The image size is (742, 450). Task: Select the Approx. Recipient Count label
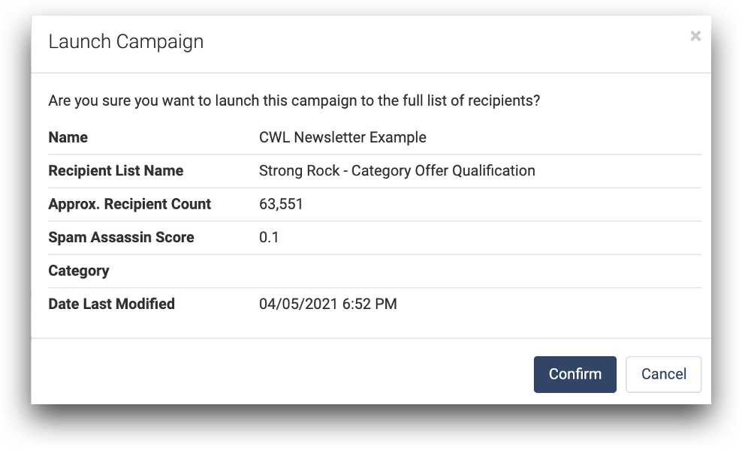[130, 204]
